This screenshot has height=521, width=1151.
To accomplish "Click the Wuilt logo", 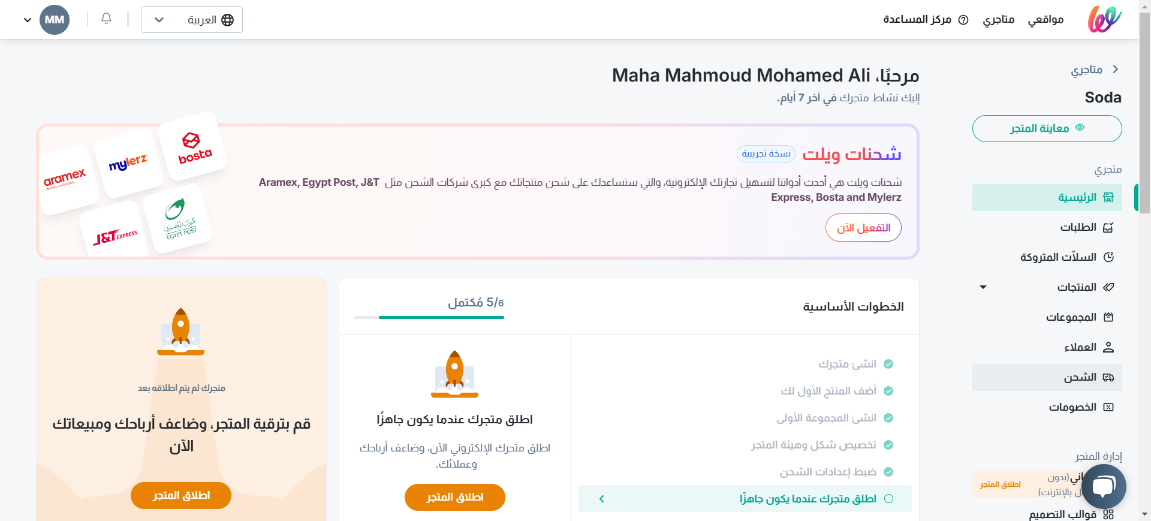I will point(1104,19).
